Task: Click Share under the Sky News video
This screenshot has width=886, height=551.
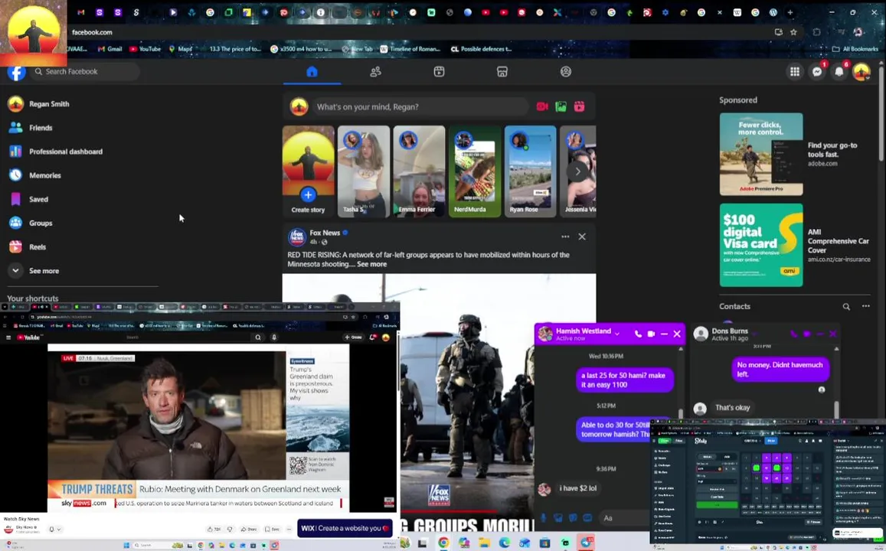Action: coord(248,529)
